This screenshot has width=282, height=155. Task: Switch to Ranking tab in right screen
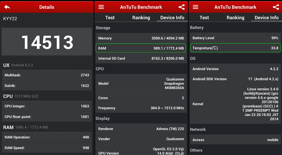235,17
